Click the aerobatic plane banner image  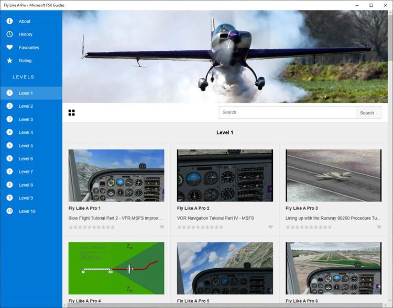pos(225,56)
